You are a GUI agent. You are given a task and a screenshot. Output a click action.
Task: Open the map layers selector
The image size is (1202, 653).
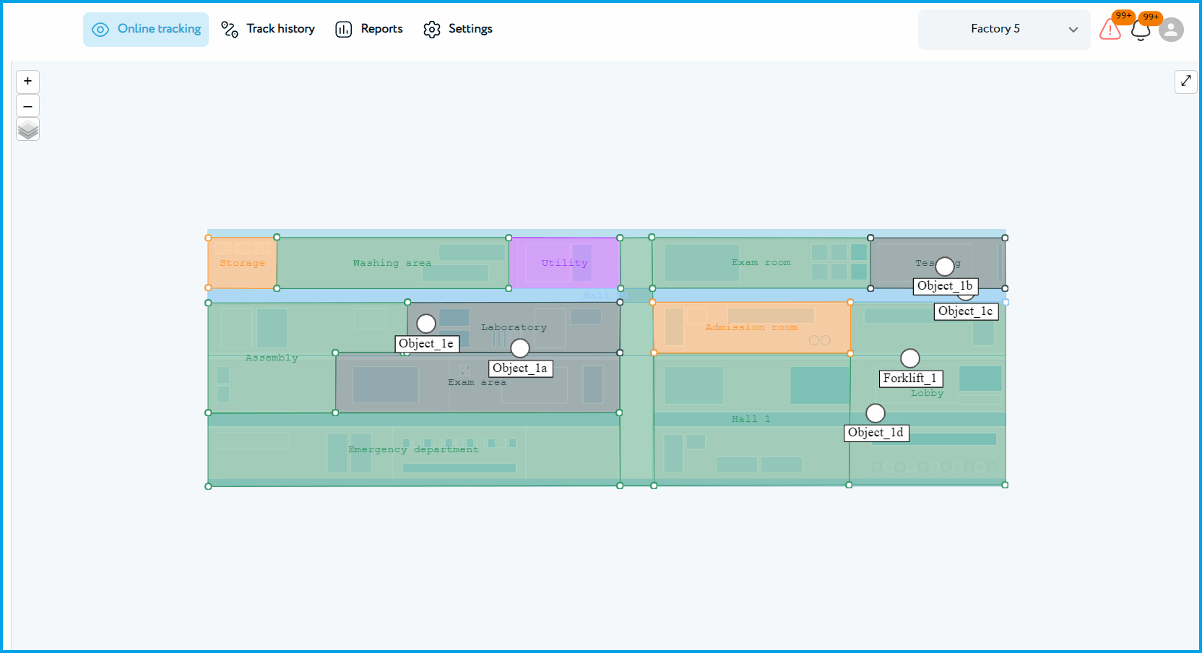point(27,130)
